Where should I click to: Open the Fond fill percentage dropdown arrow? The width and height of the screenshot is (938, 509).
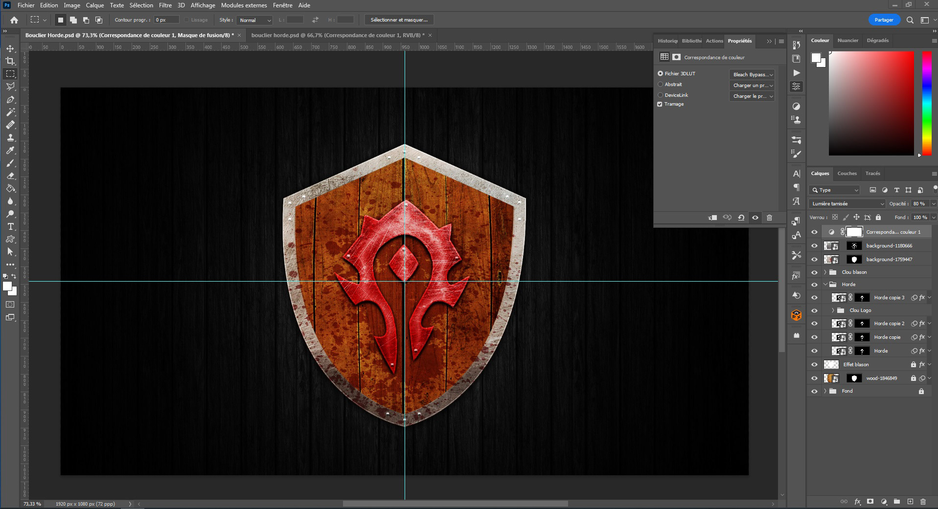coord(933,218)
